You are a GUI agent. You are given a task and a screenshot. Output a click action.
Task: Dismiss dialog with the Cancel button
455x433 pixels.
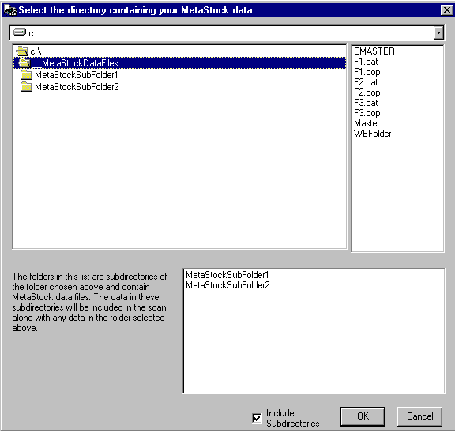coord(419,416)
